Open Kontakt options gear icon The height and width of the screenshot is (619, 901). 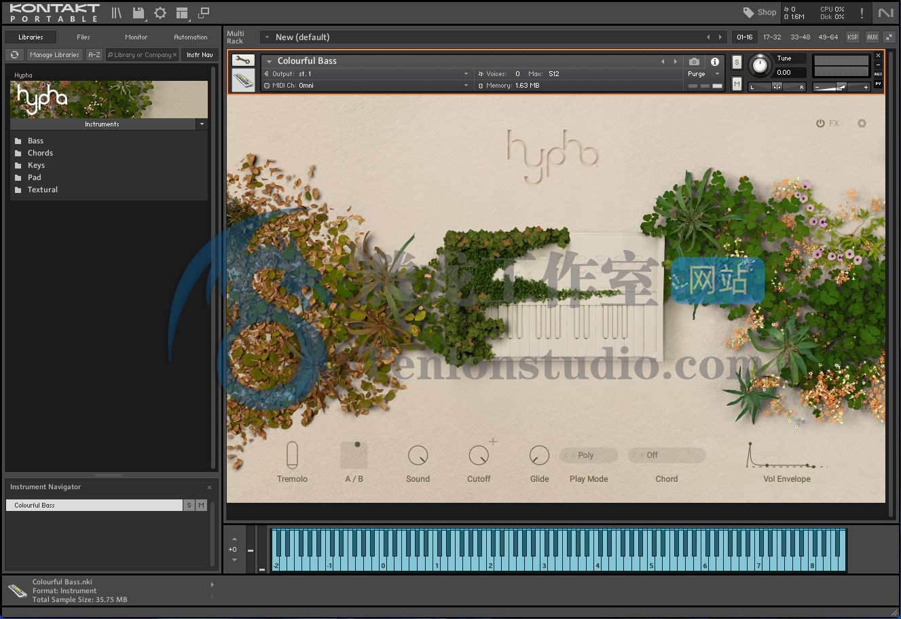[160, 13]
